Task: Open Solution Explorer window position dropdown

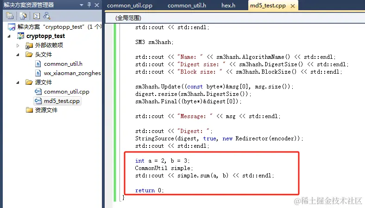Action: click(82, 5)
